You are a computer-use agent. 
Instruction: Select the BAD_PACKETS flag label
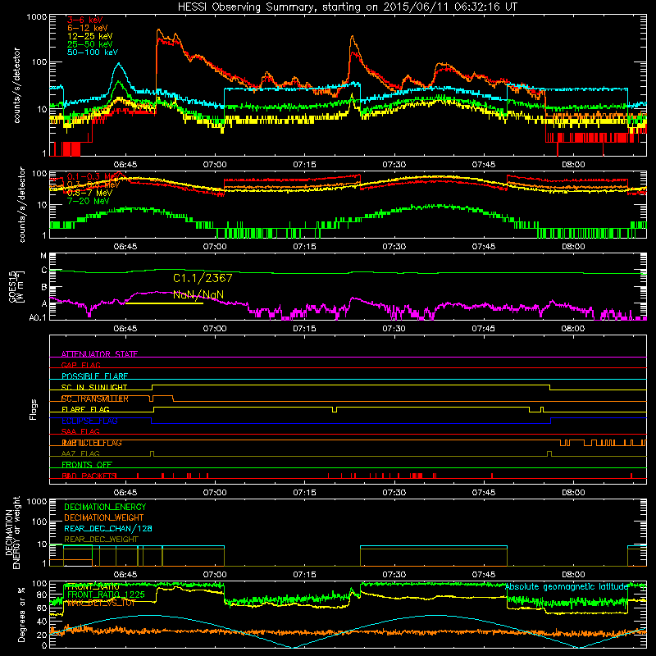[x=89, y=476]
